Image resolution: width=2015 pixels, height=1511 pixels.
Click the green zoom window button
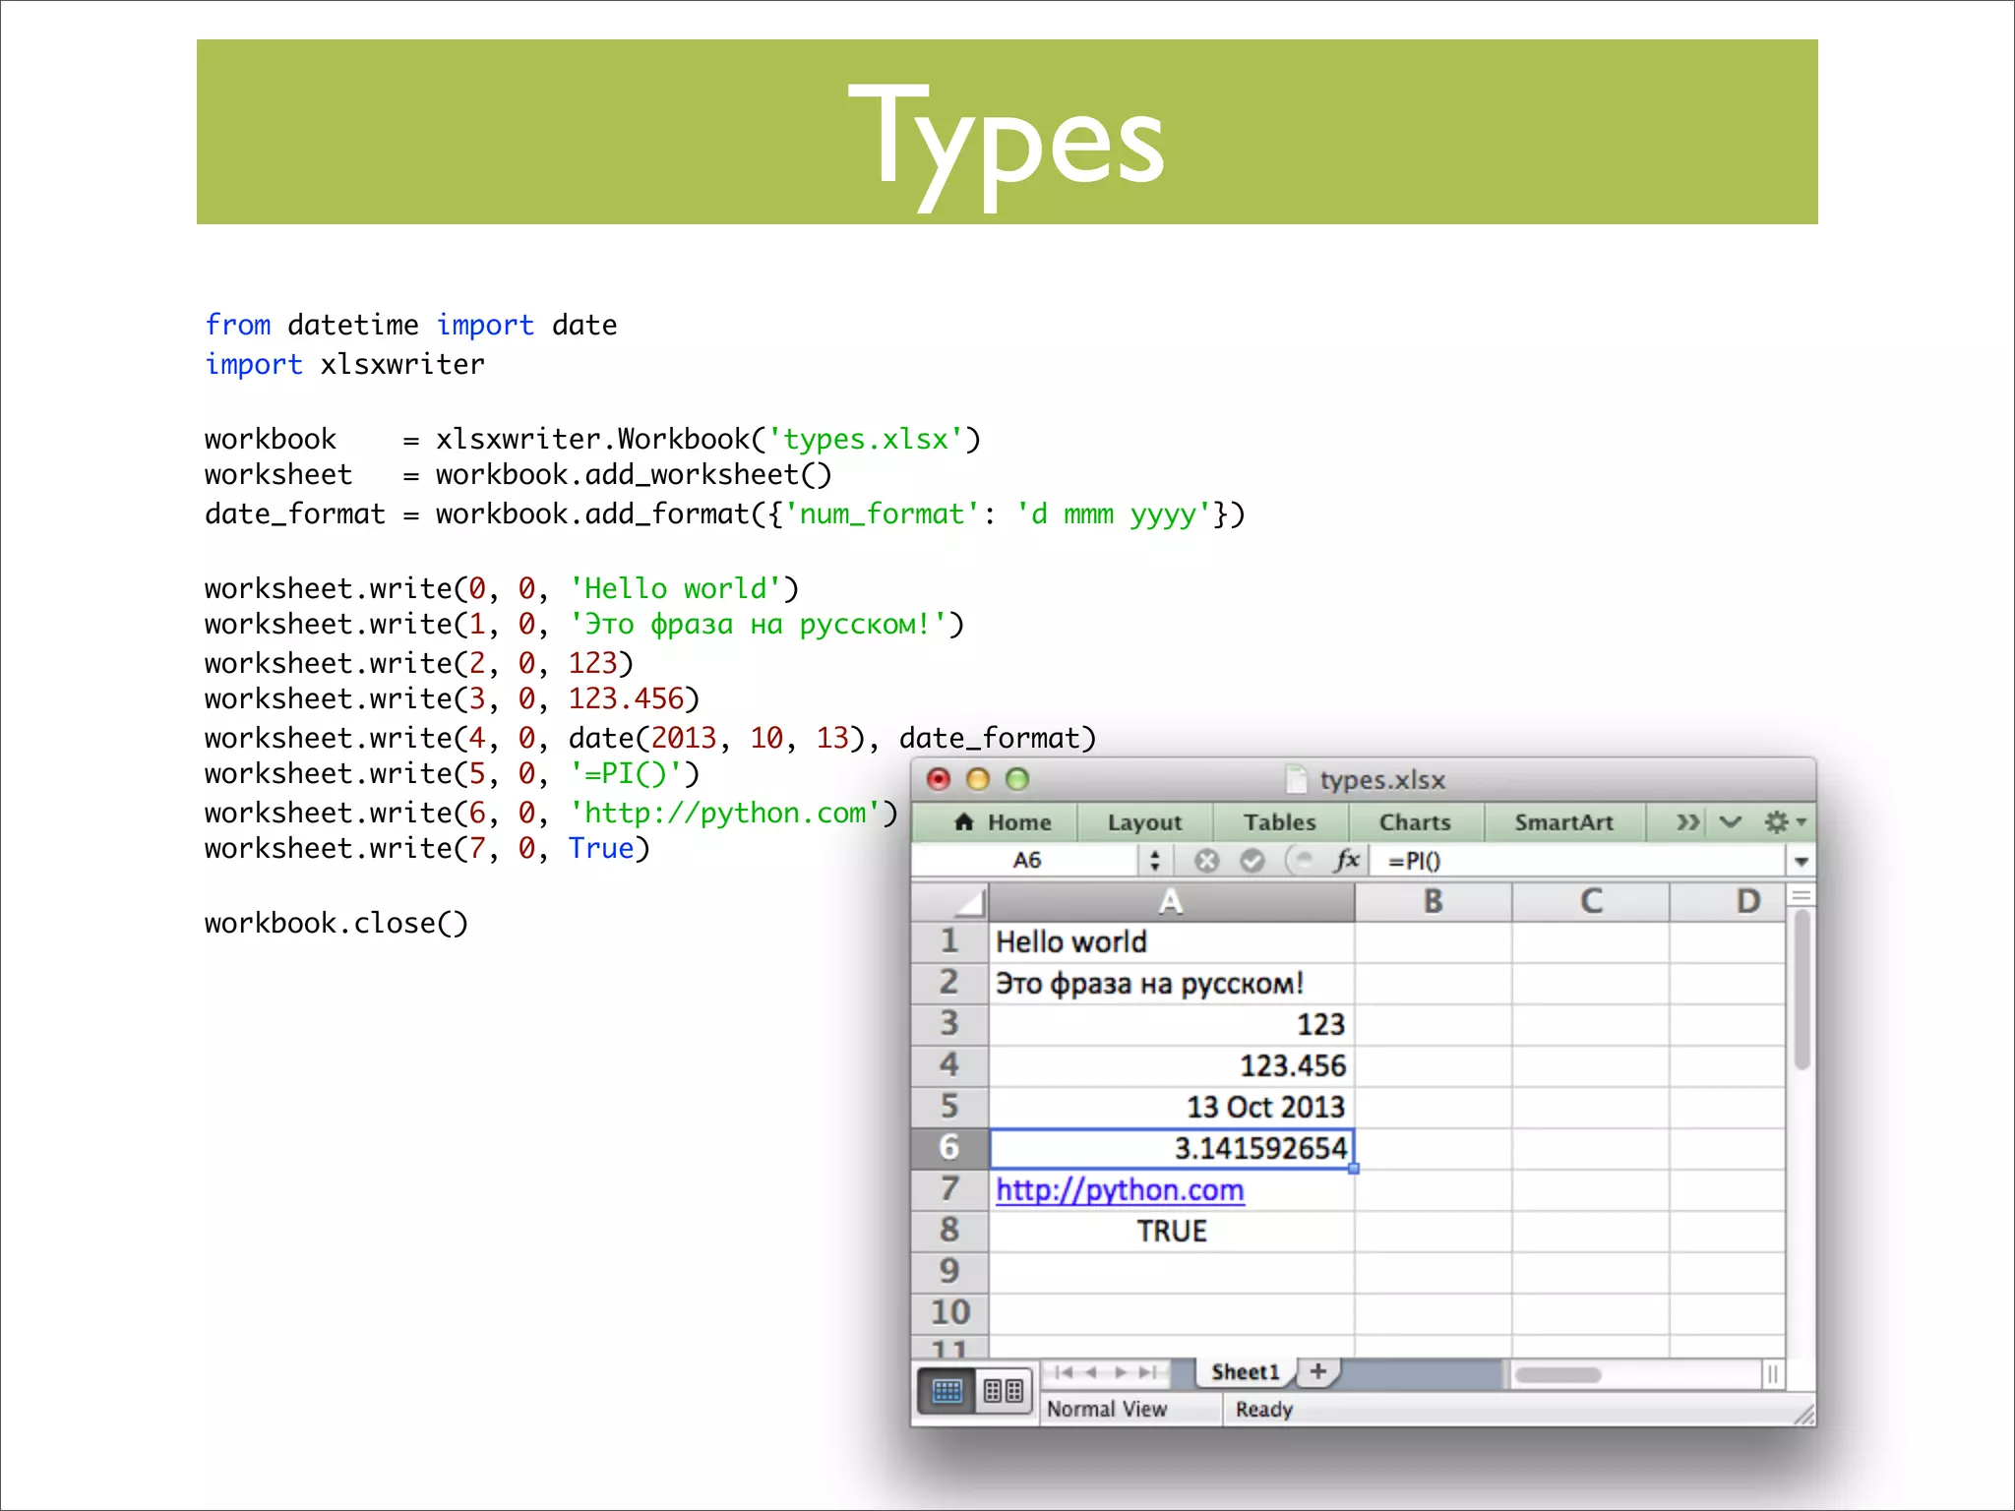1017,780
